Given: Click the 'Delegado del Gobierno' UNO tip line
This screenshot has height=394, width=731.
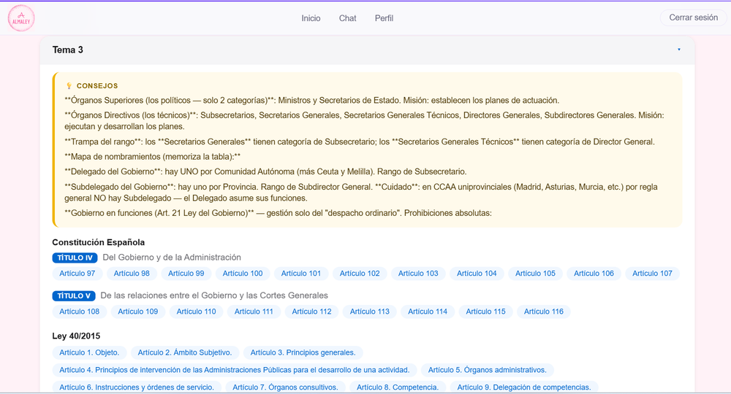Looking at the screenshot, I should [265, 171].
